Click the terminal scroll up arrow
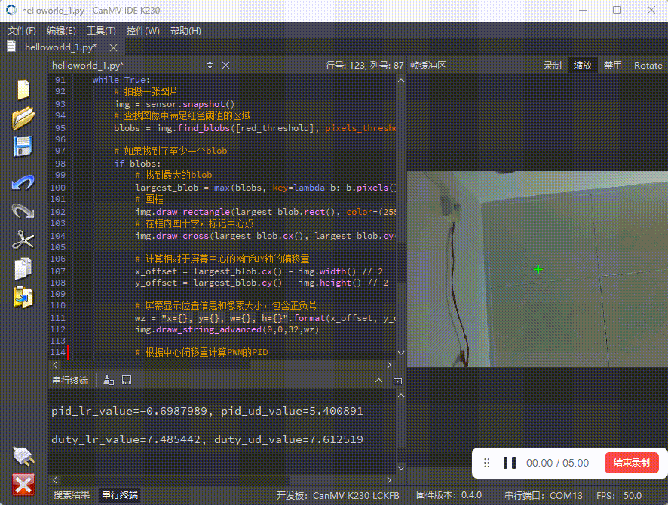The width and height of the screenshot is (668, 505). 401,396
